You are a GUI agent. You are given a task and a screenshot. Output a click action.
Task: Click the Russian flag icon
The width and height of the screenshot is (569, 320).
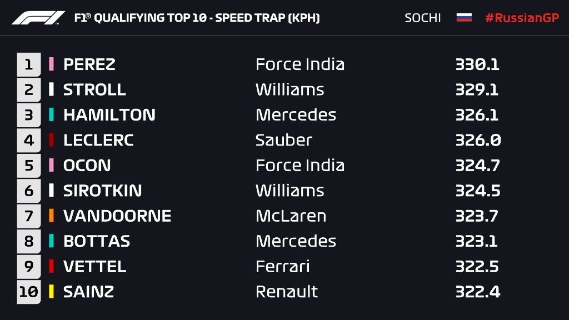point(464,17)
